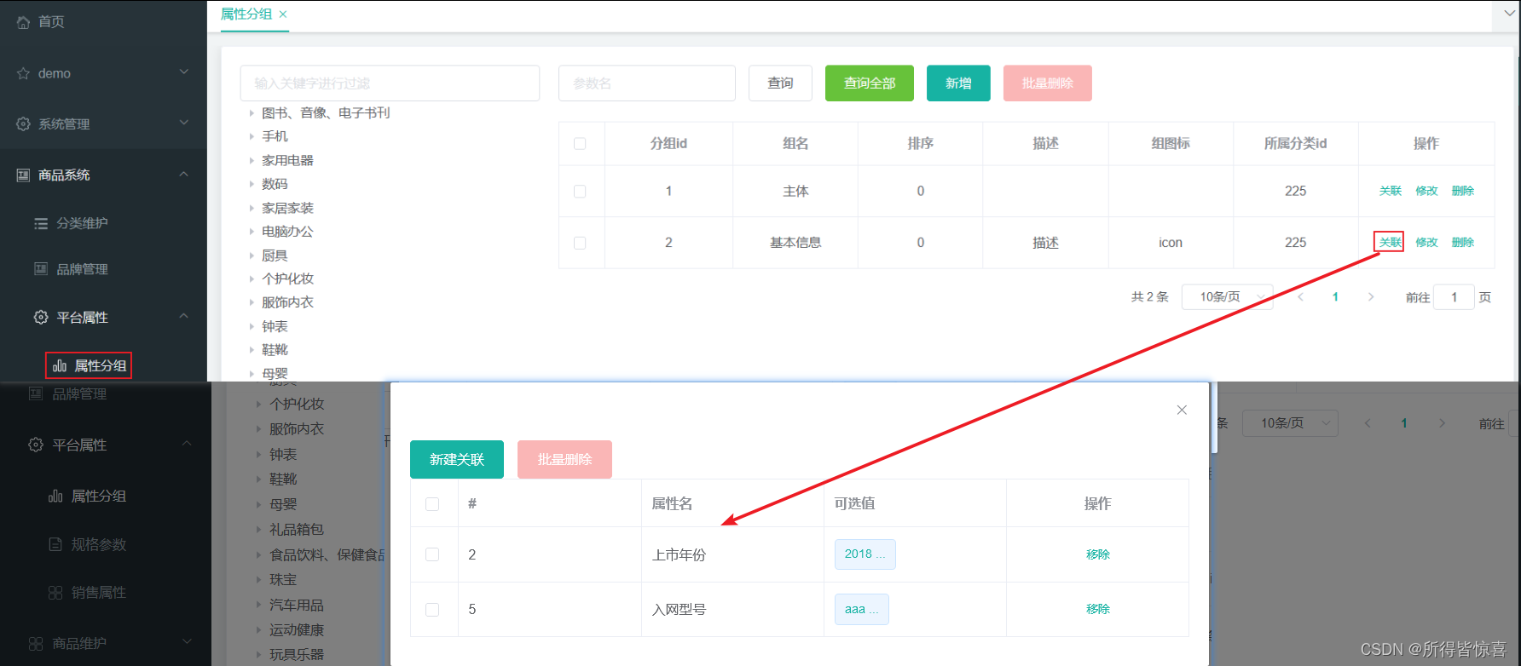Screen dimensions: 1521x666
Task: Check the 上市年份 row in the dialog
Action: (x=432, y=554)
